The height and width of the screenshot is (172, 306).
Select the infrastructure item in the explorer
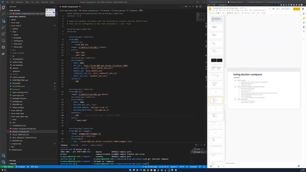point(17,150)
